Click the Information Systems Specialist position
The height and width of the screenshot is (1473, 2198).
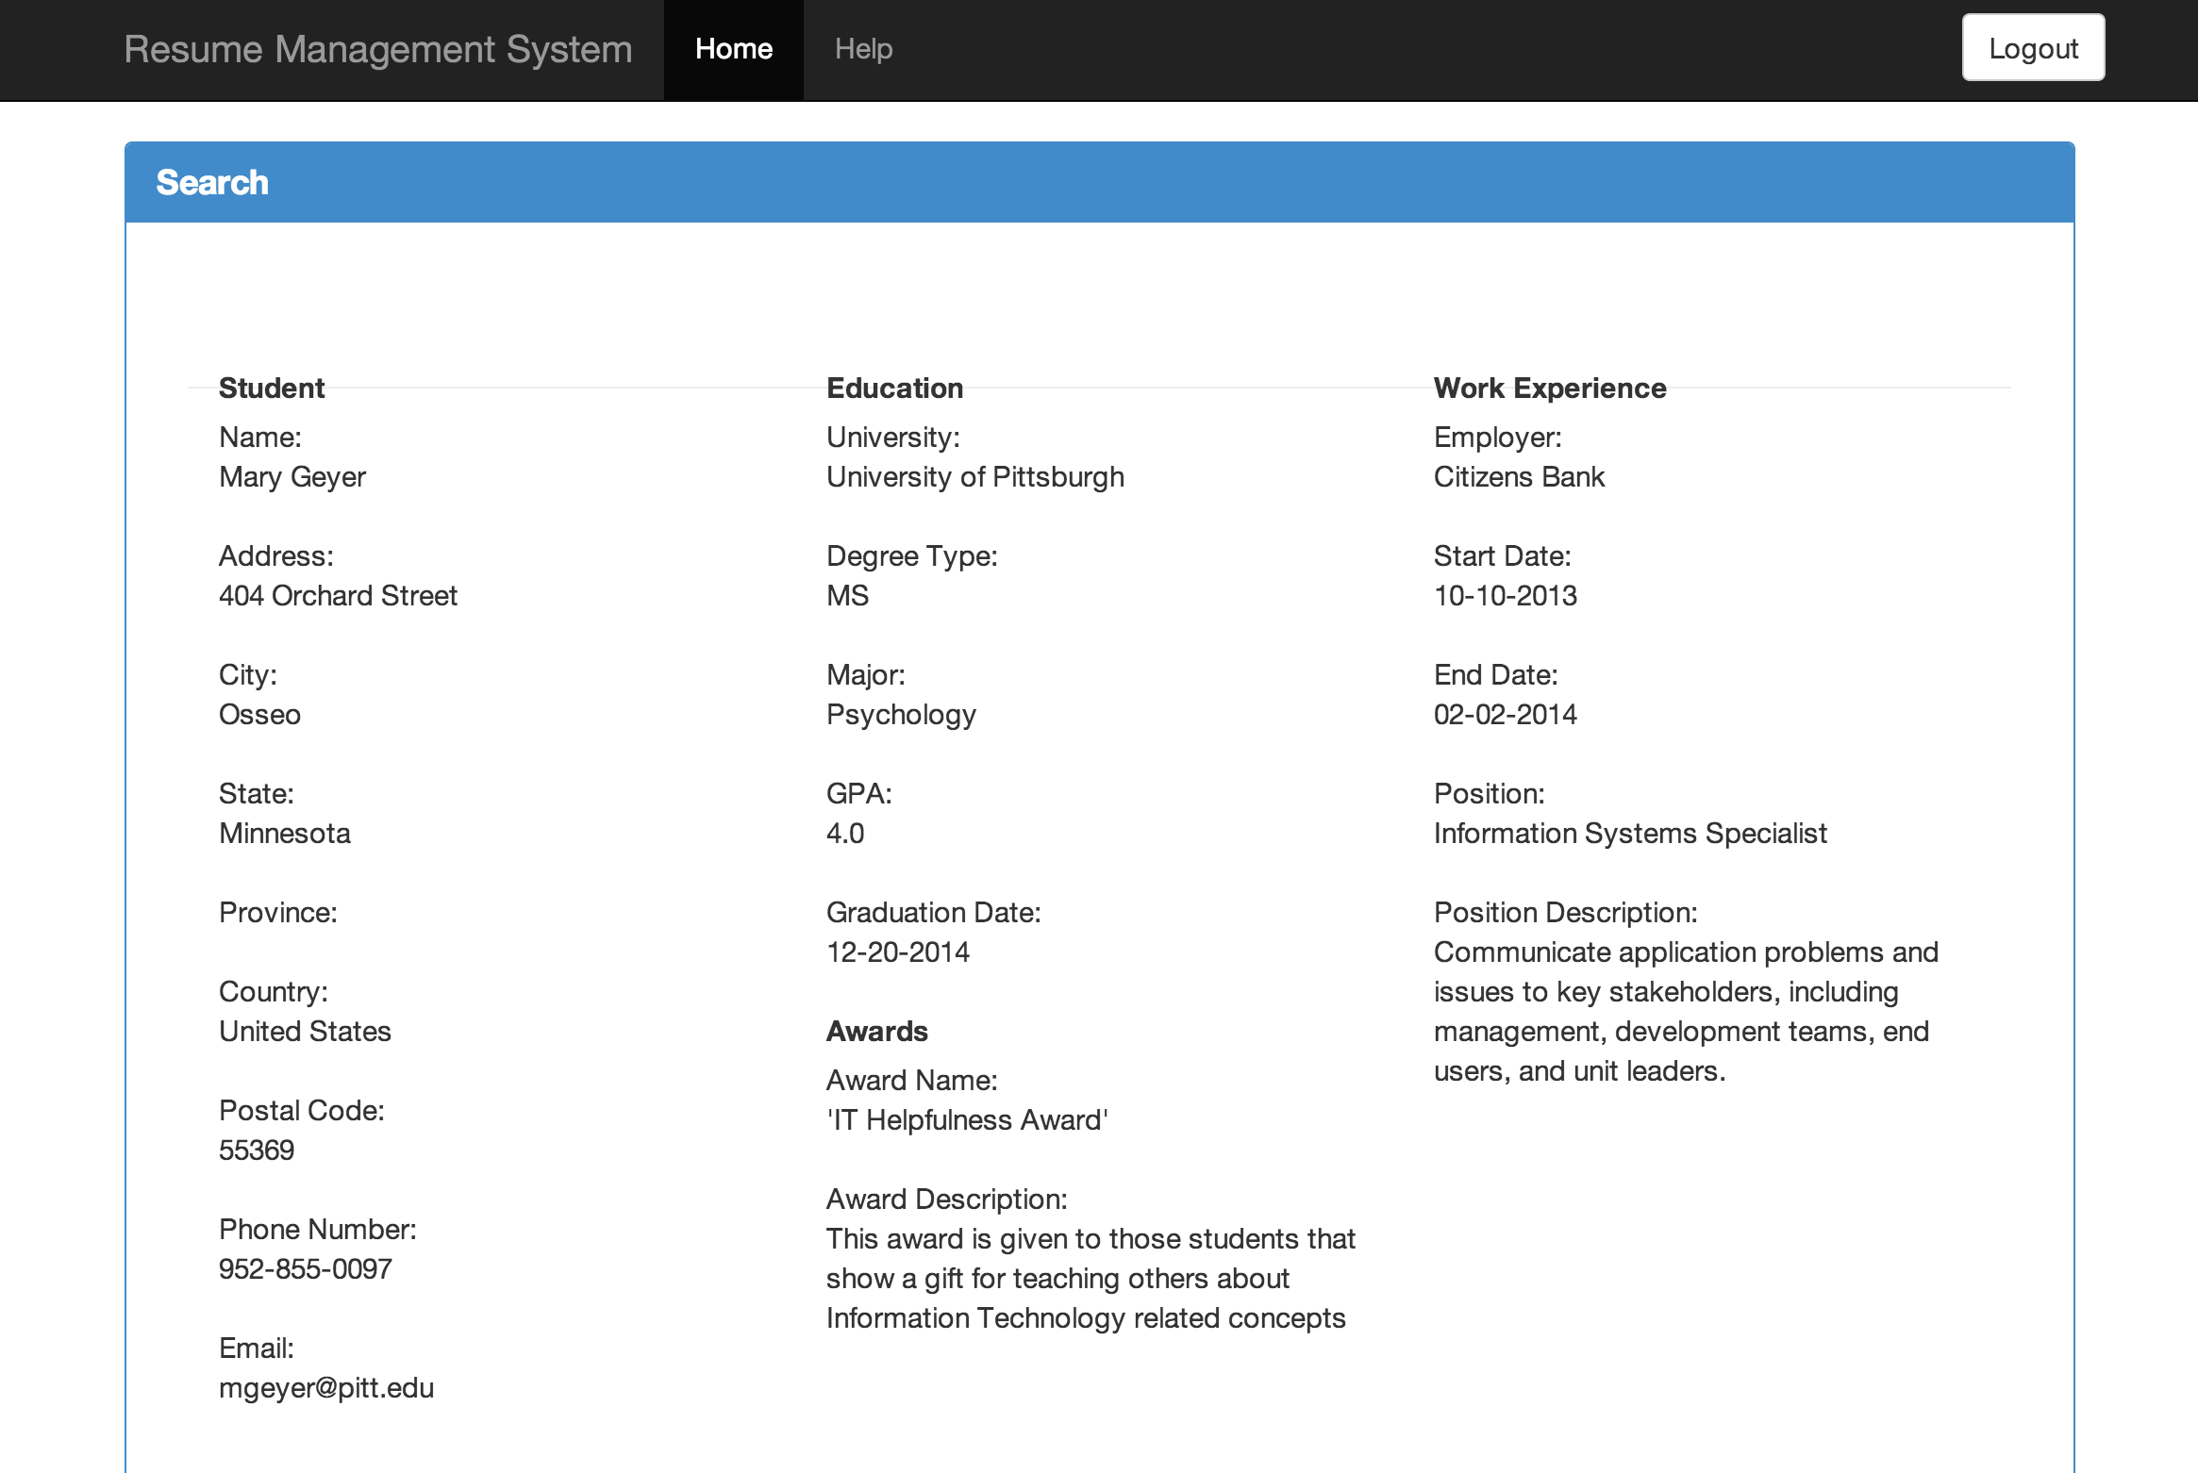[1629, 834]
